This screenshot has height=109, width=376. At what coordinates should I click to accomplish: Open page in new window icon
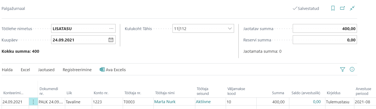342,8
